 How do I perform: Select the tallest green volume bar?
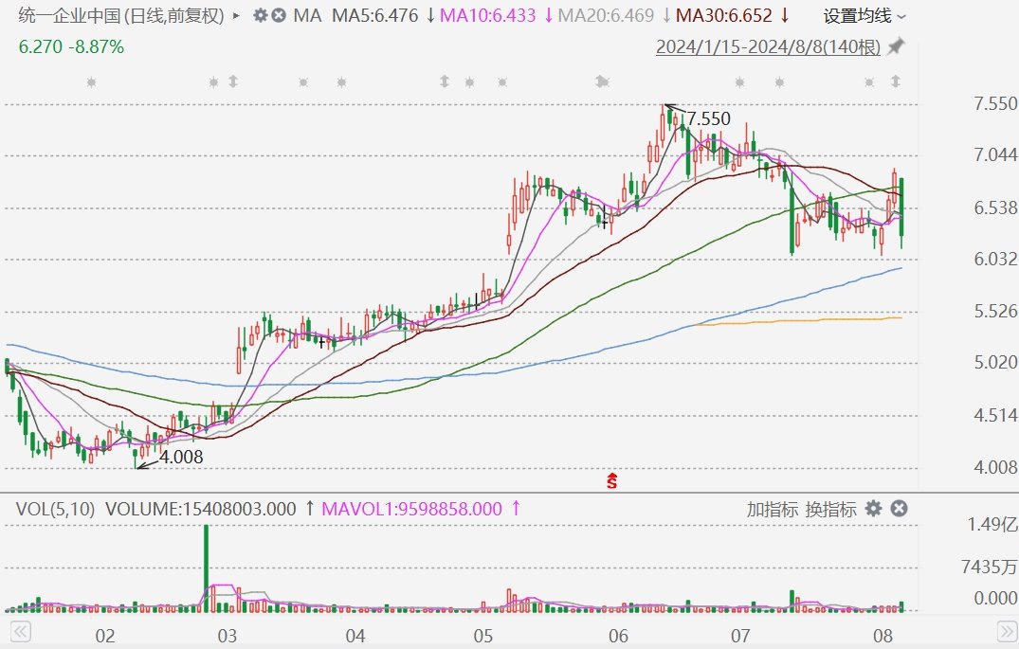pos(206,567)
